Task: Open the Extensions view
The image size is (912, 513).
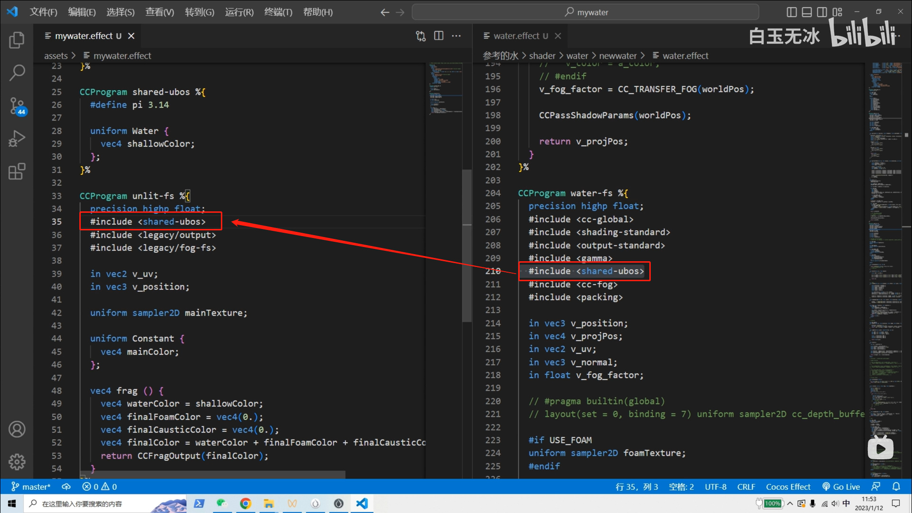Action: [x=17, y=171]
